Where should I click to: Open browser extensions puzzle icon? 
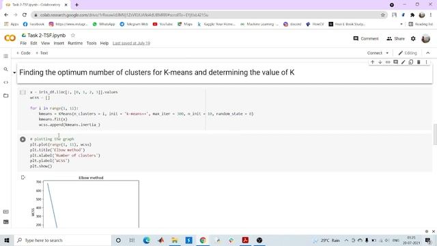pyautogui.click(x=412, y=15)
